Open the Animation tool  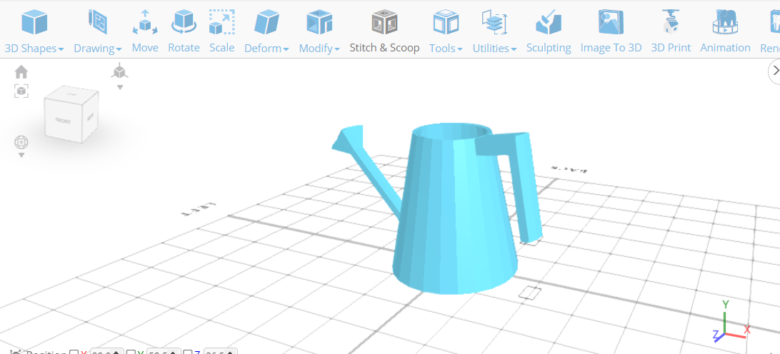point(725,31)
